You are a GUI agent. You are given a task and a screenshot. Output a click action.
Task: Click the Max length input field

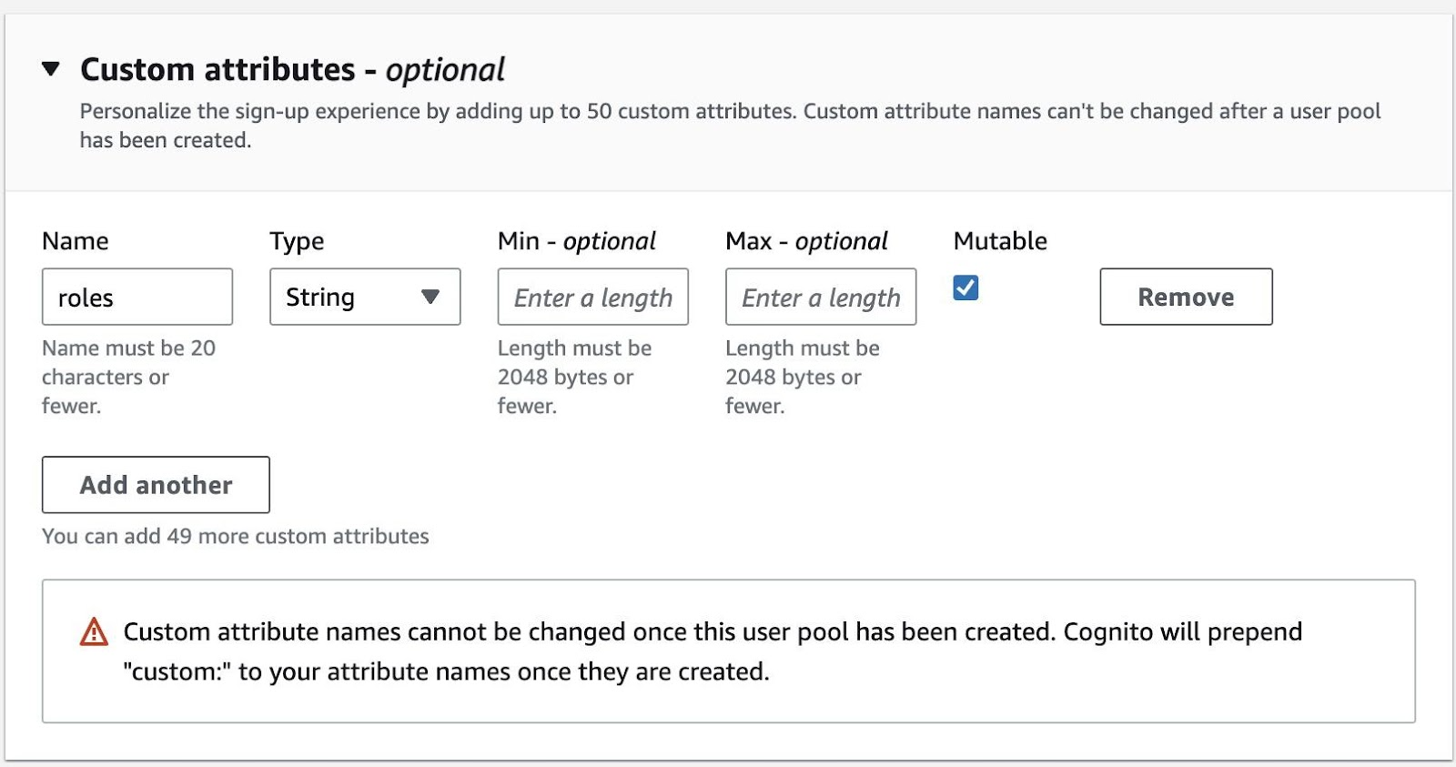[x=821, y=297]
